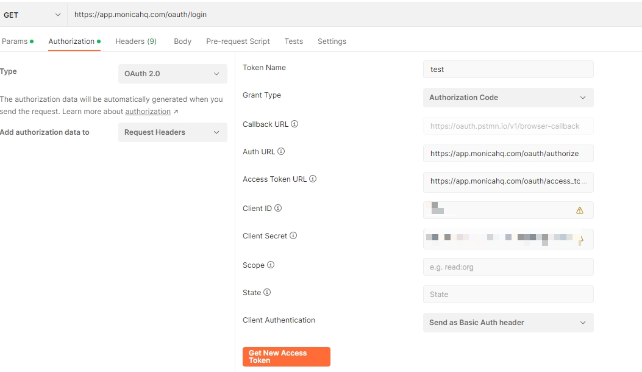Image resolution: width=642 pixels, height=372 pixels.
Task: Click the Callback URL field
Action: pyautogui.click(x=508, y=126)
